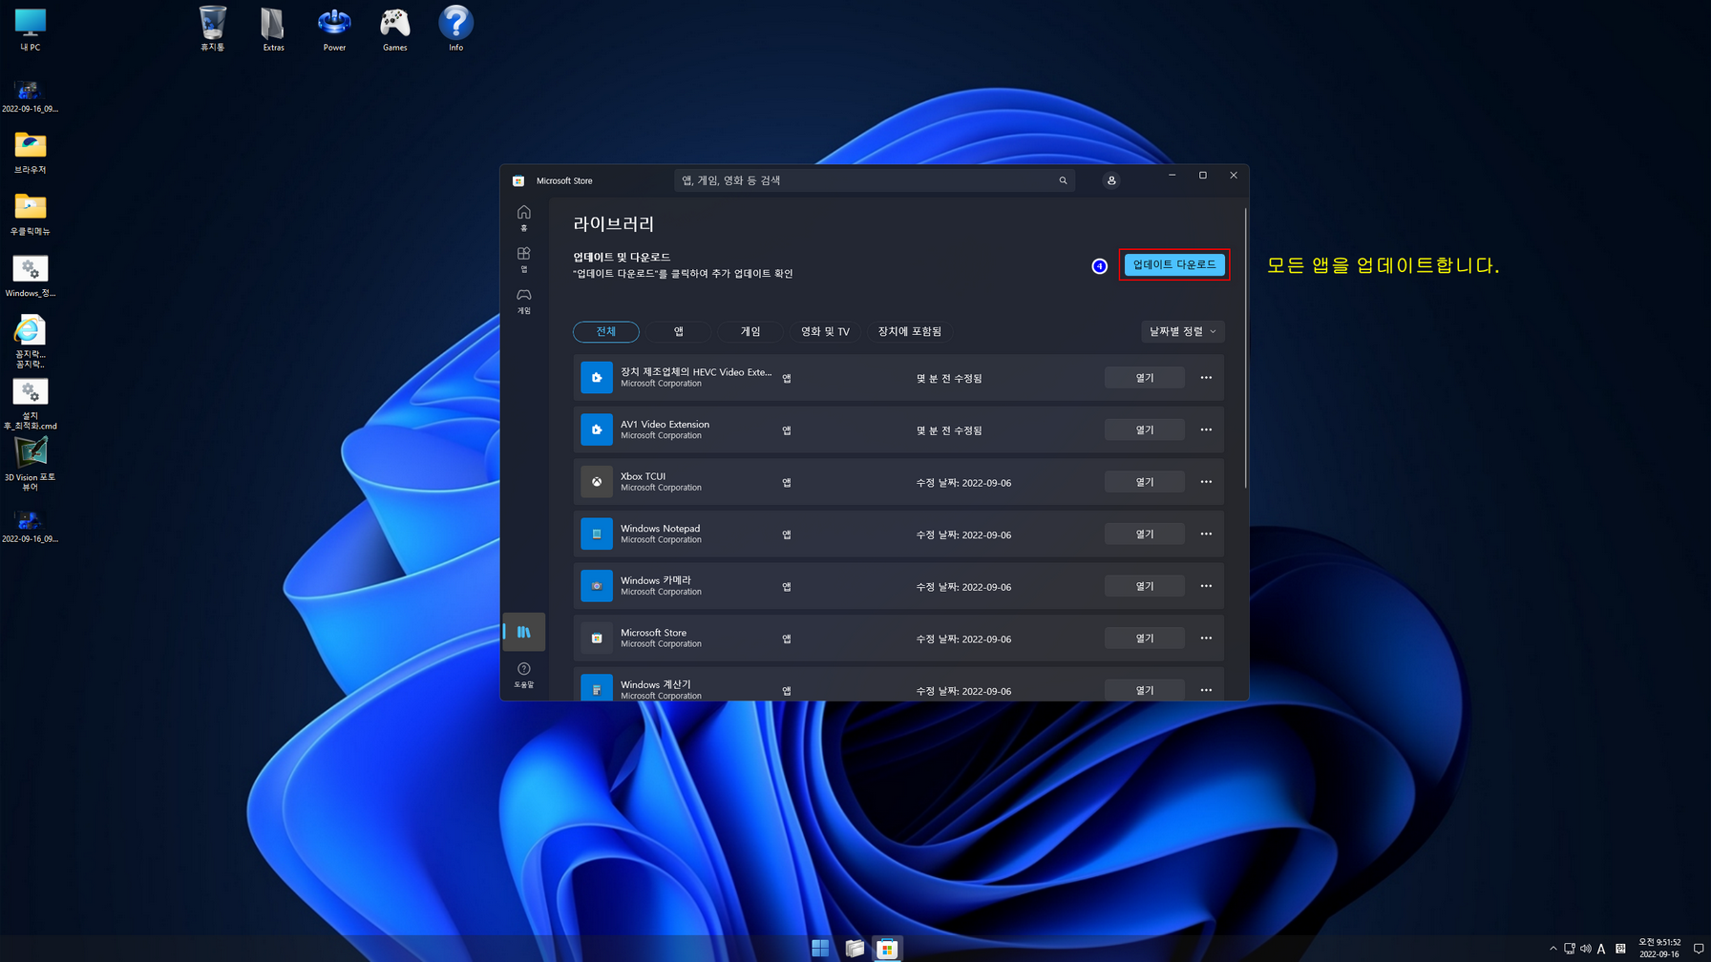Click the HEVC Video Extension app icon

(x=597, y=378)
